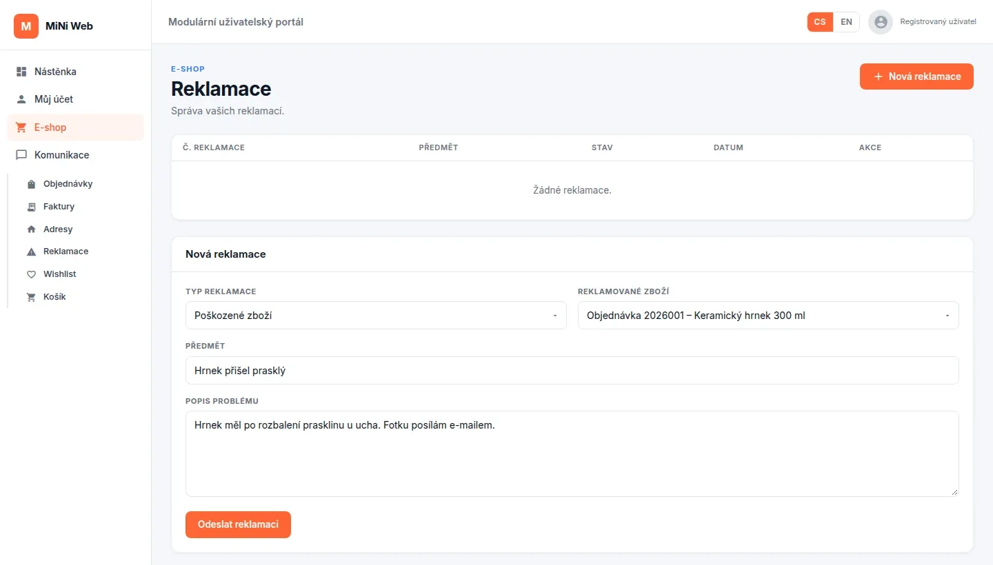Image resolution: width=993 pixels, height=565 pixels.
Task: Open Adresy submenu item
Action: [x=81, y=229]
